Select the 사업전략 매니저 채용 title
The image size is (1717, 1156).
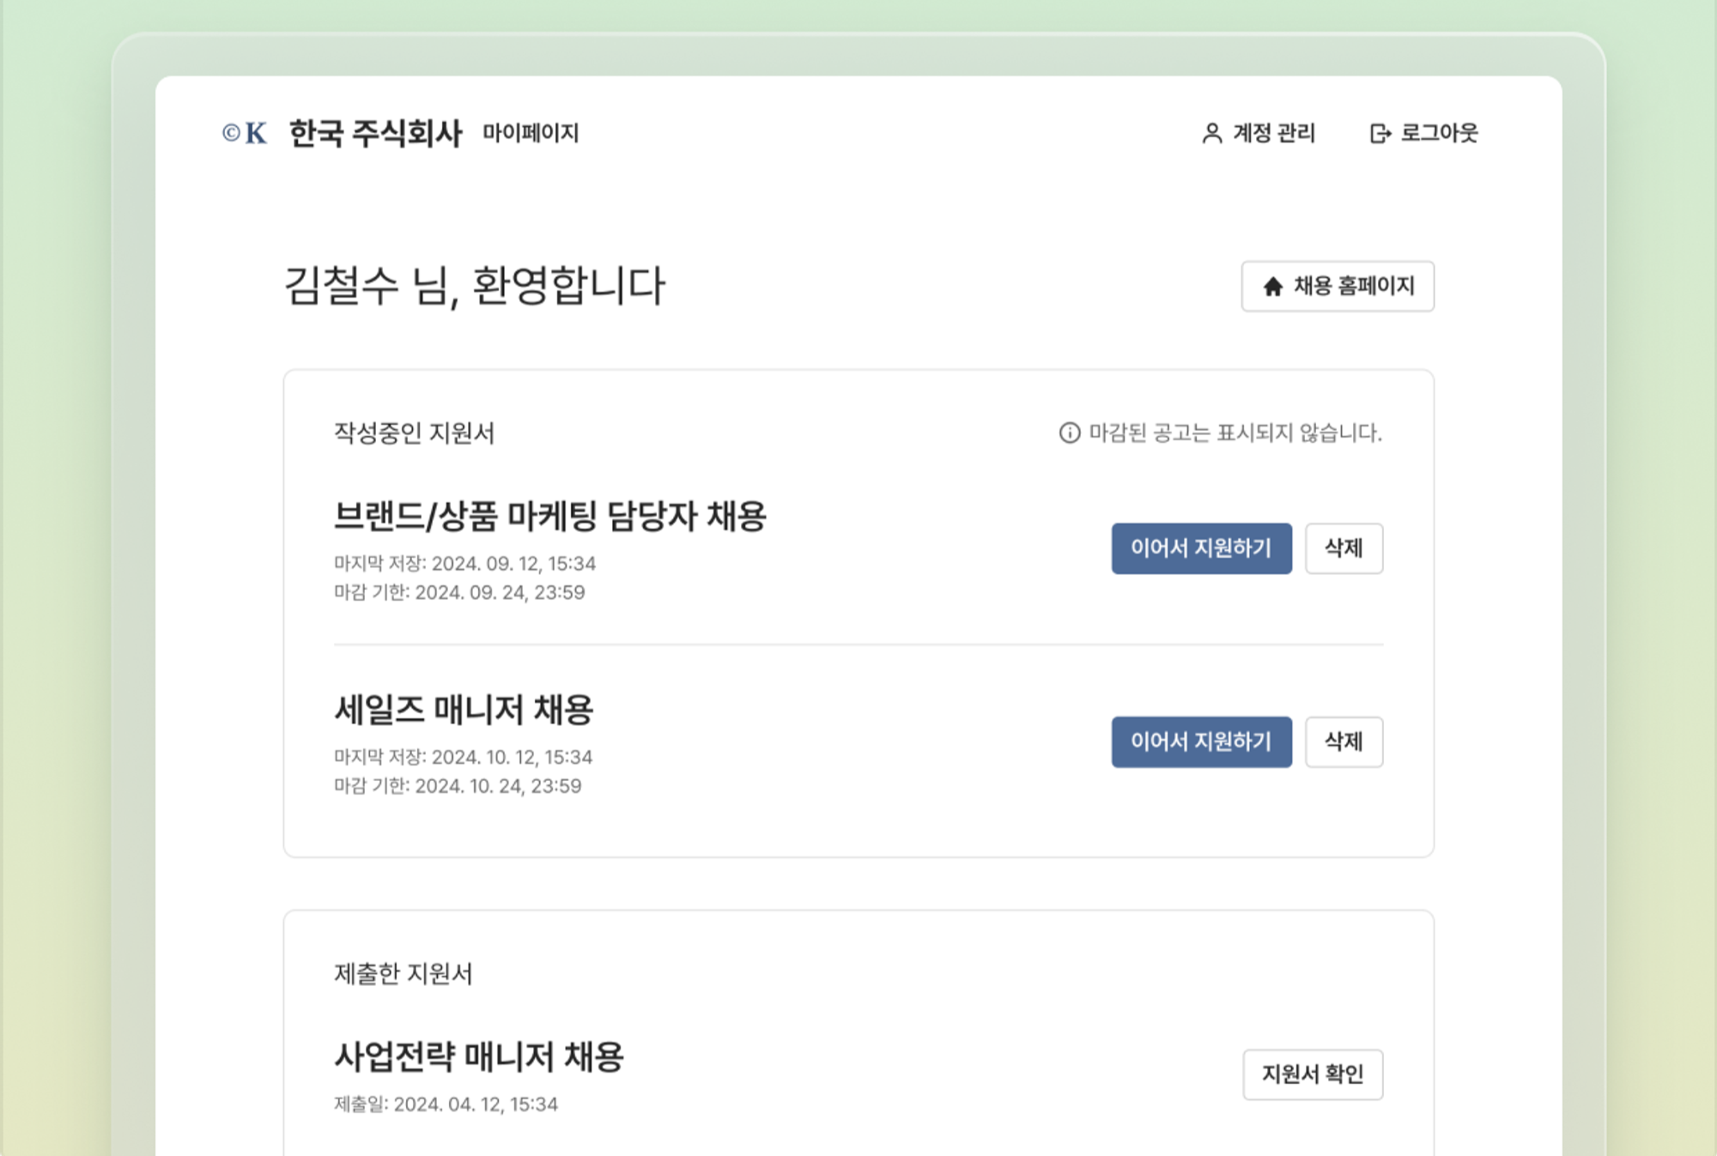pyautogui.click(x=478, y=1056)
